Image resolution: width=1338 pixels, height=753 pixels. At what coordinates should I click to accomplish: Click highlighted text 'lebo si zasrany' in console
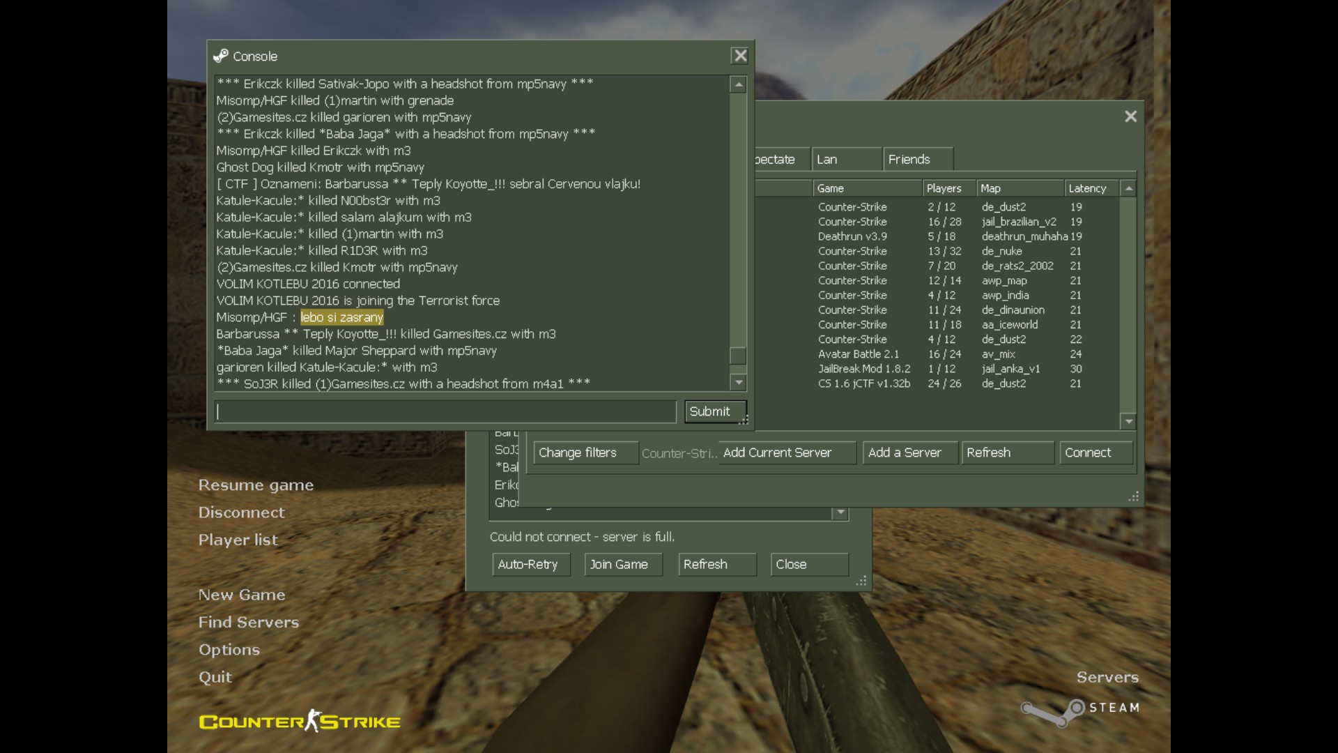342,317
